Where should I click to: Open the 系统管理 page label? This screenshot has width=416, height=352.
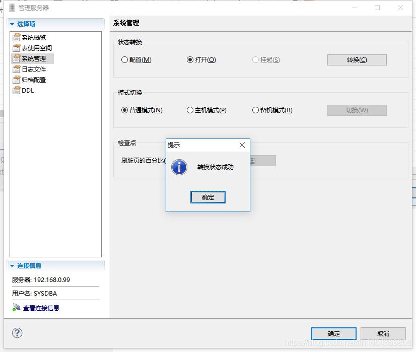click(34, 59)
